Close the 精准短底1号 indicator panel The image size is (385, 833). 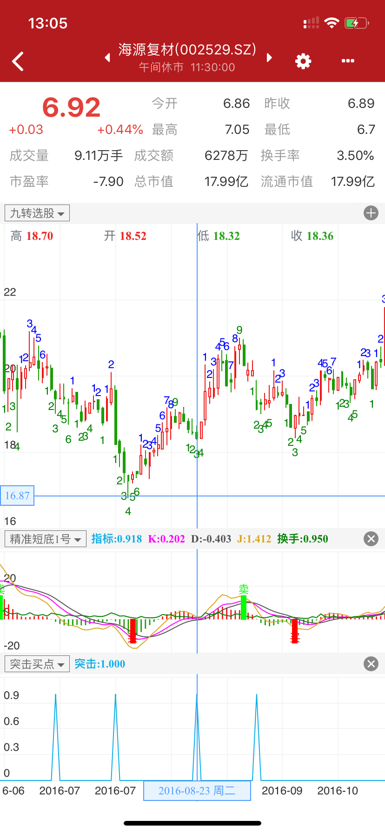click(371, 539)
